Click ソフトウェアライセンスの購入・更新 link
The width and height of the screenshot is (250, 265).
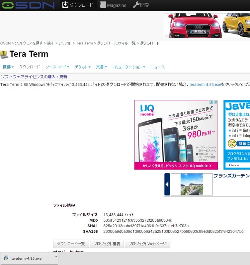(x=34, y=77)
